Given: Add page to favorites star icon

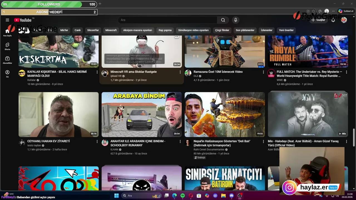Looking at the screenshot, I should pos(313,11).
